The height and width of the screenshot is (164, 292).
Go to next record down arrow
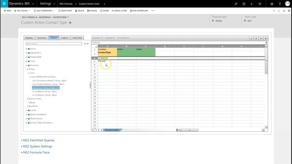pos(279,11)
